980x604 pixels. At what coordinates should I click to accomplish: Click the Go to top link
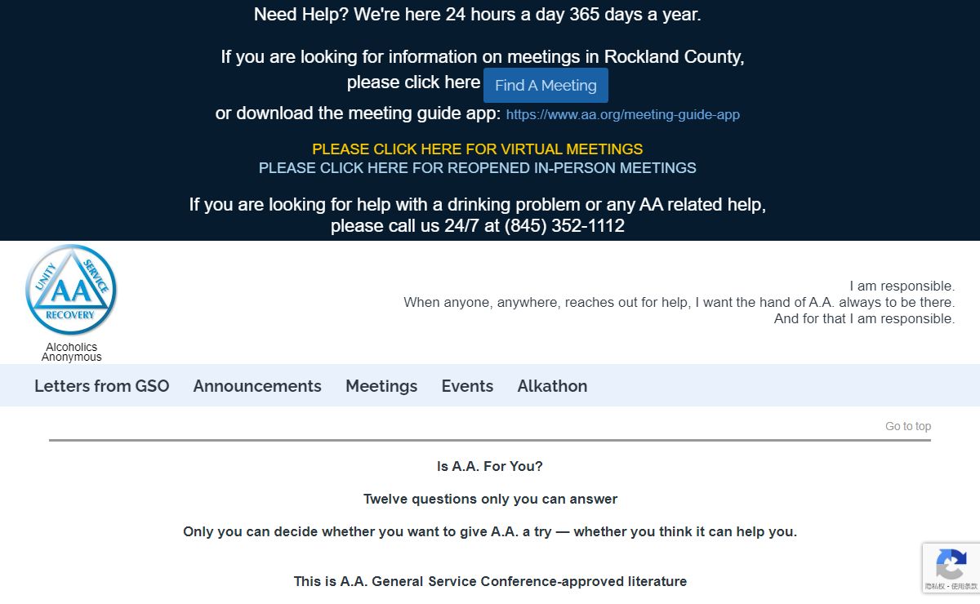pyautogui.click(x=908, y=426)
